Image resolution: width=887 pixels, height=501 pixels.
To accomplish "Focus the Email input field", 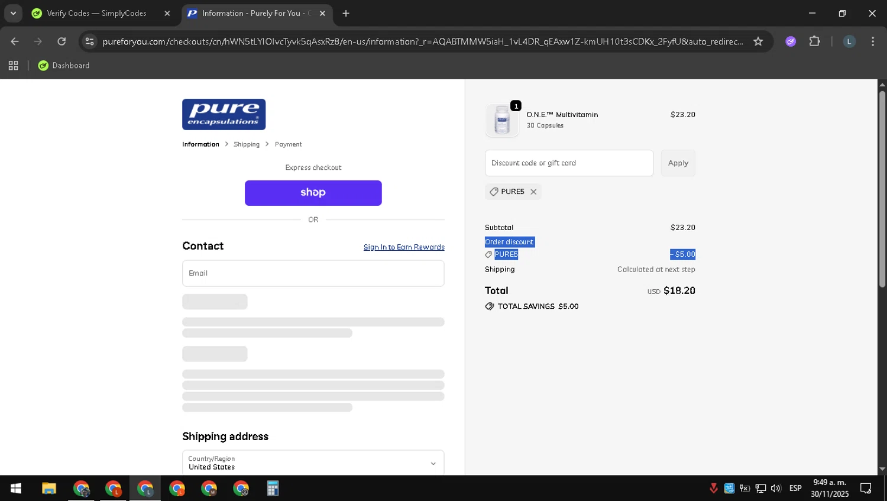I will pos(313,273).
